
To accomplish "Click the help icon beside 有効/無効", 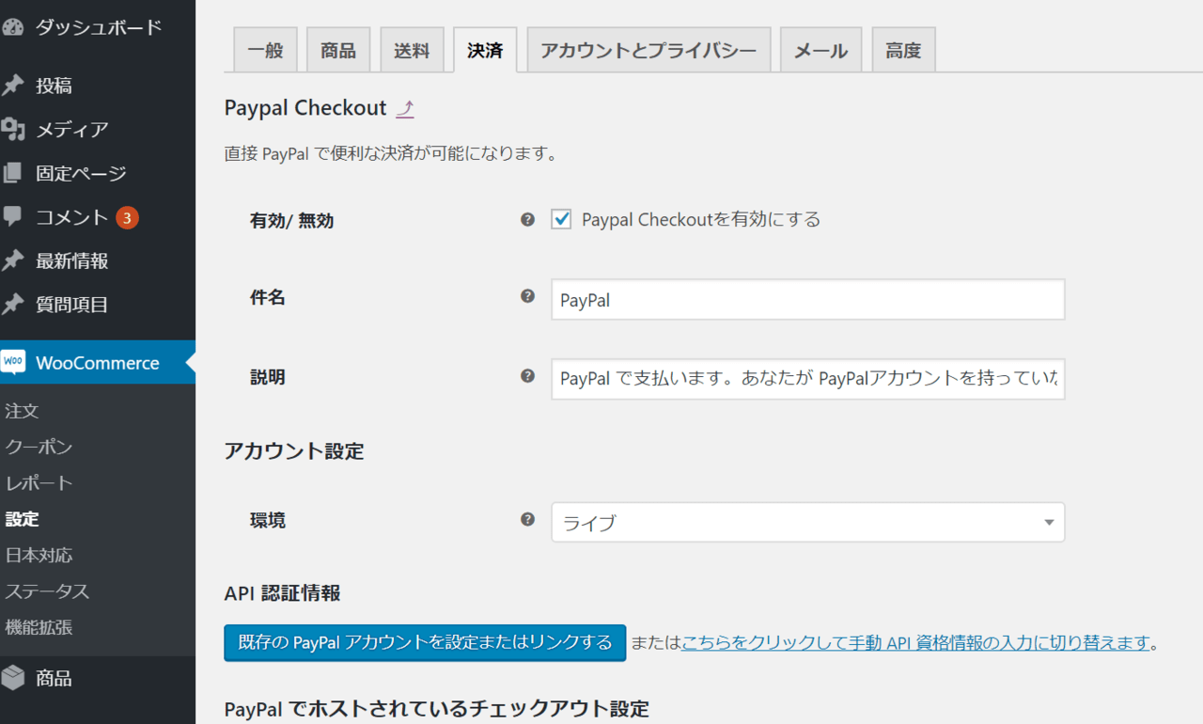I will point(527,219).
